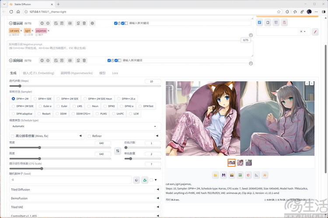Select second gallery thumbnail
This screenshot has height=218, width=328.
tap(240, 163)
